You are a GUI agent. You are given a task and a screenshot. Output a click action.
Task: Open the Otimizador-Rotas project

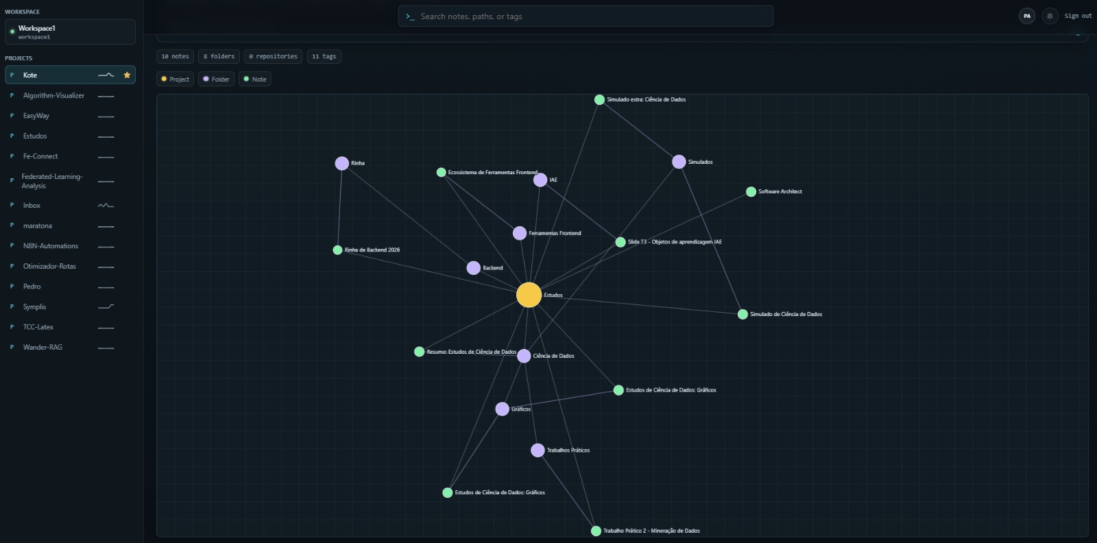click(x=70, y=266)
